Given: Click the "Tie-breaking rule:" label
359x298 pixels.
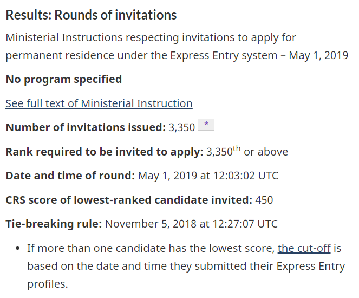Looking at the screenshot, I should point(54,224).
